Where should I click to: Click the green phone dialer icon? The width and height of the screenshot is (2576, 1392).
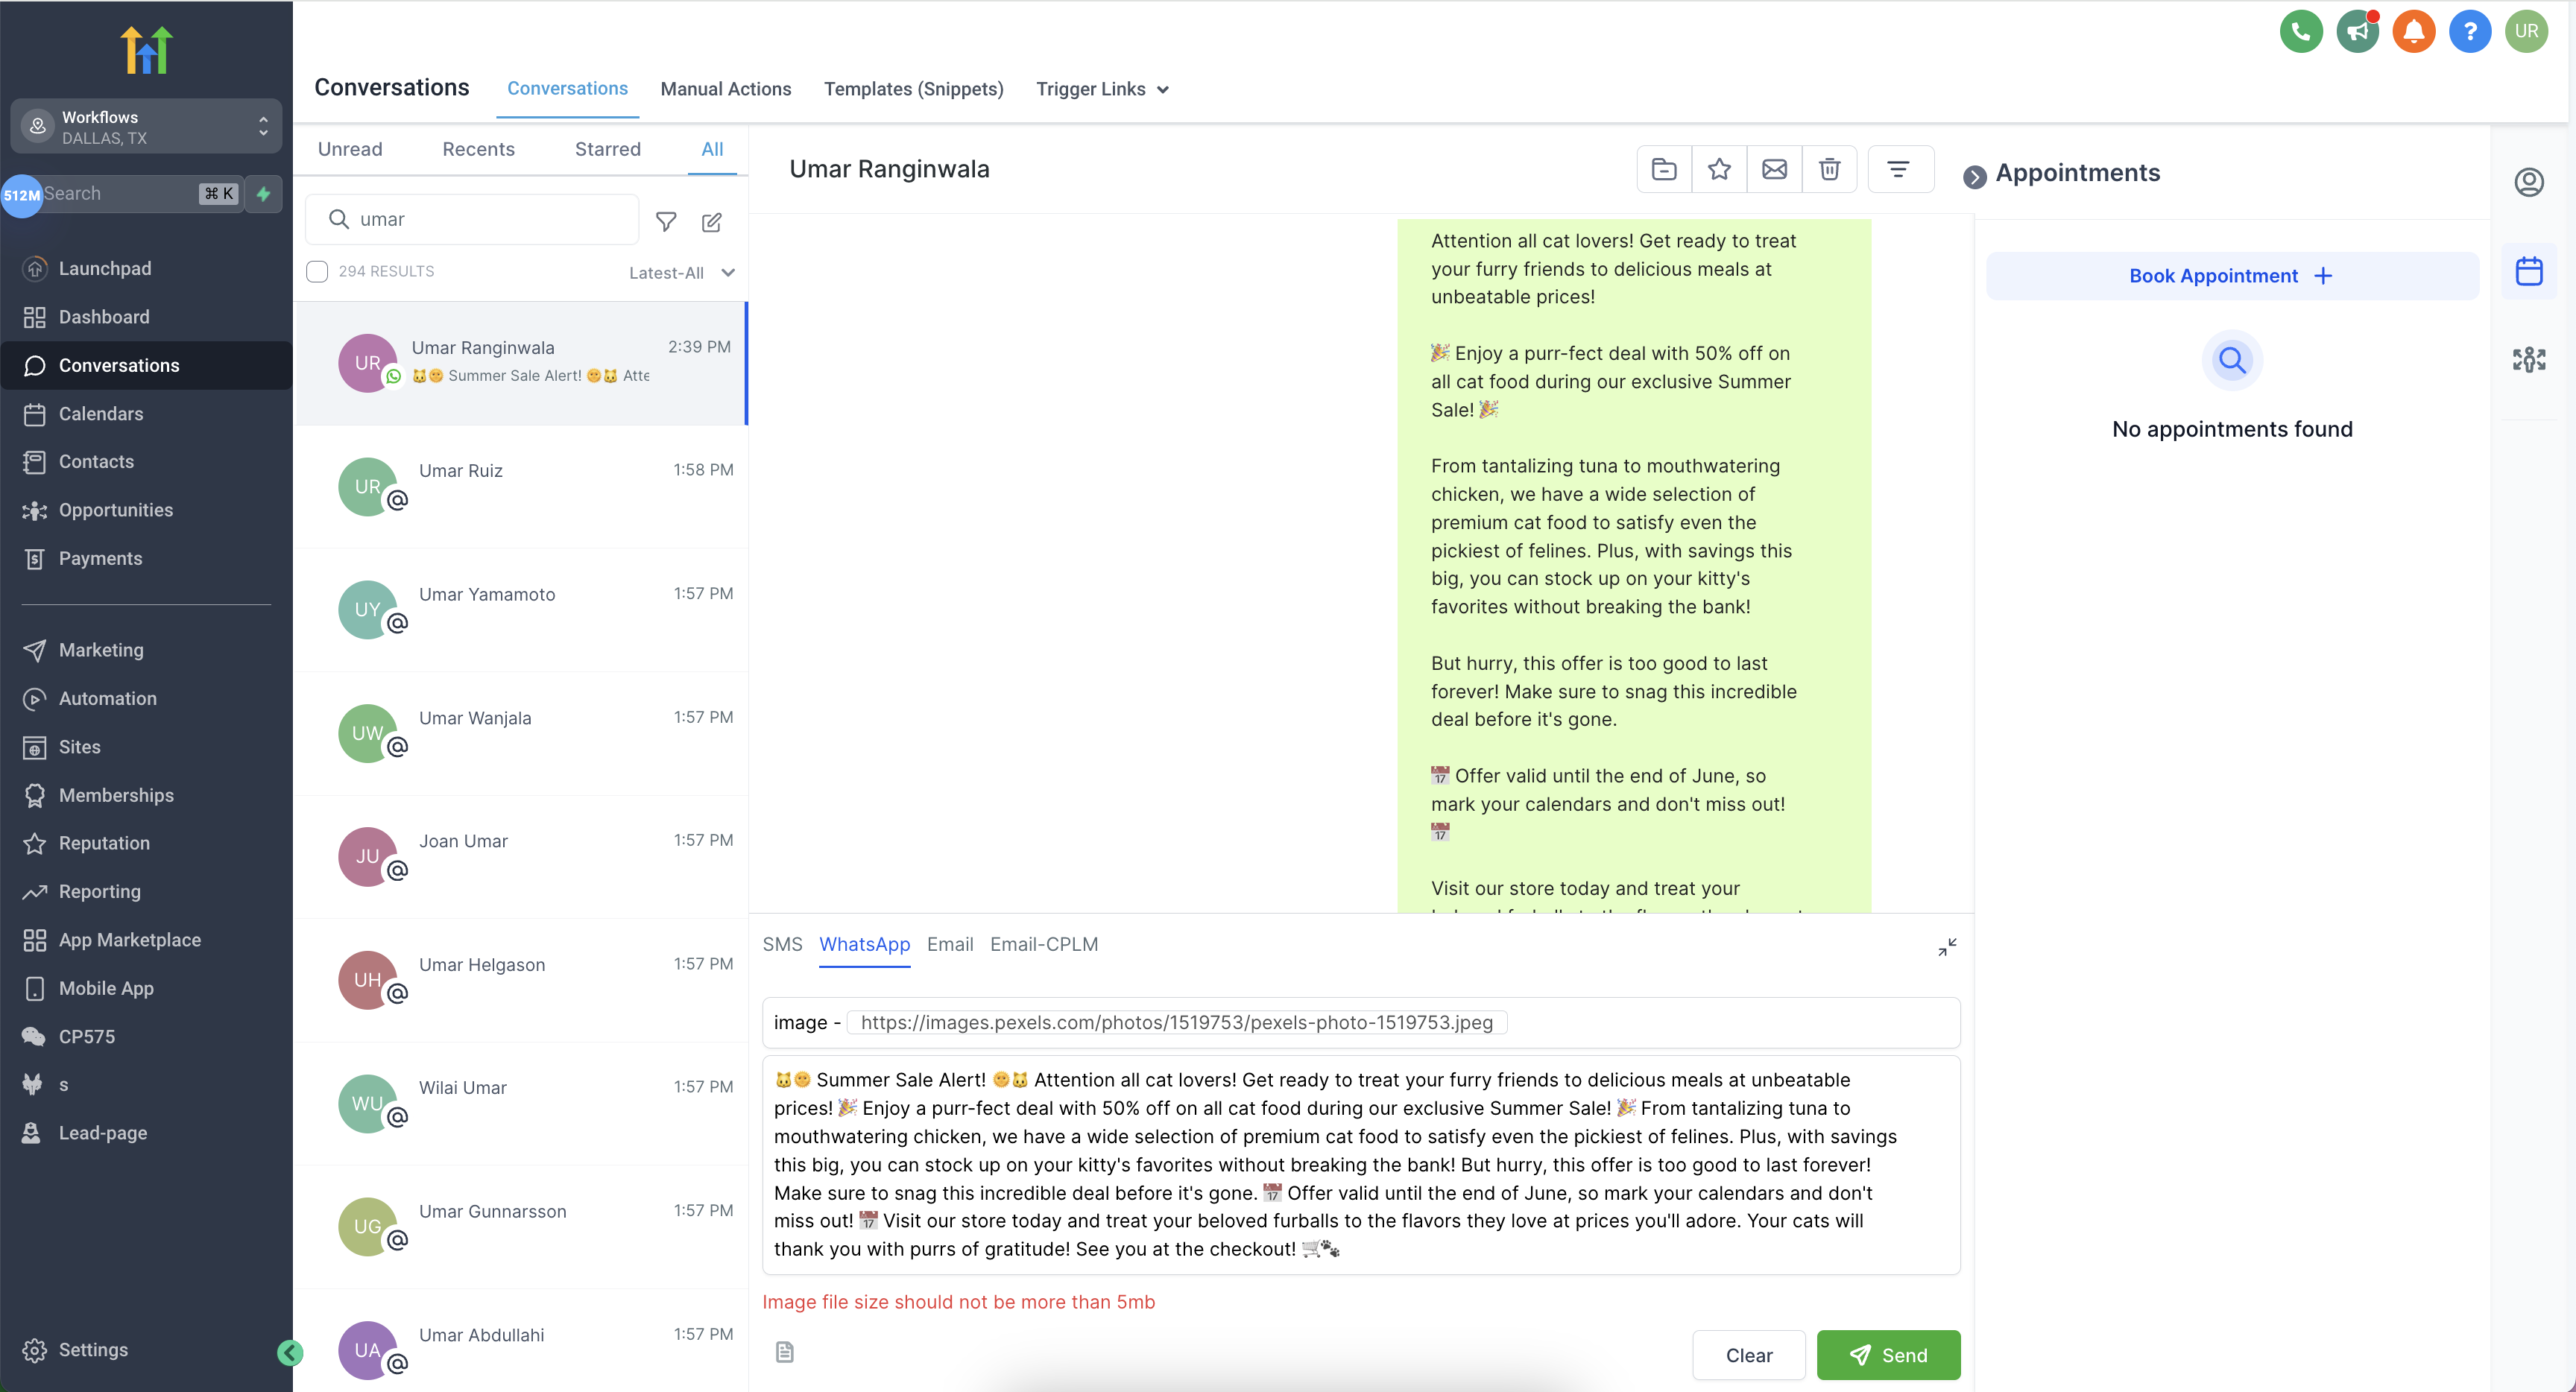click(x=2300, y=32)
